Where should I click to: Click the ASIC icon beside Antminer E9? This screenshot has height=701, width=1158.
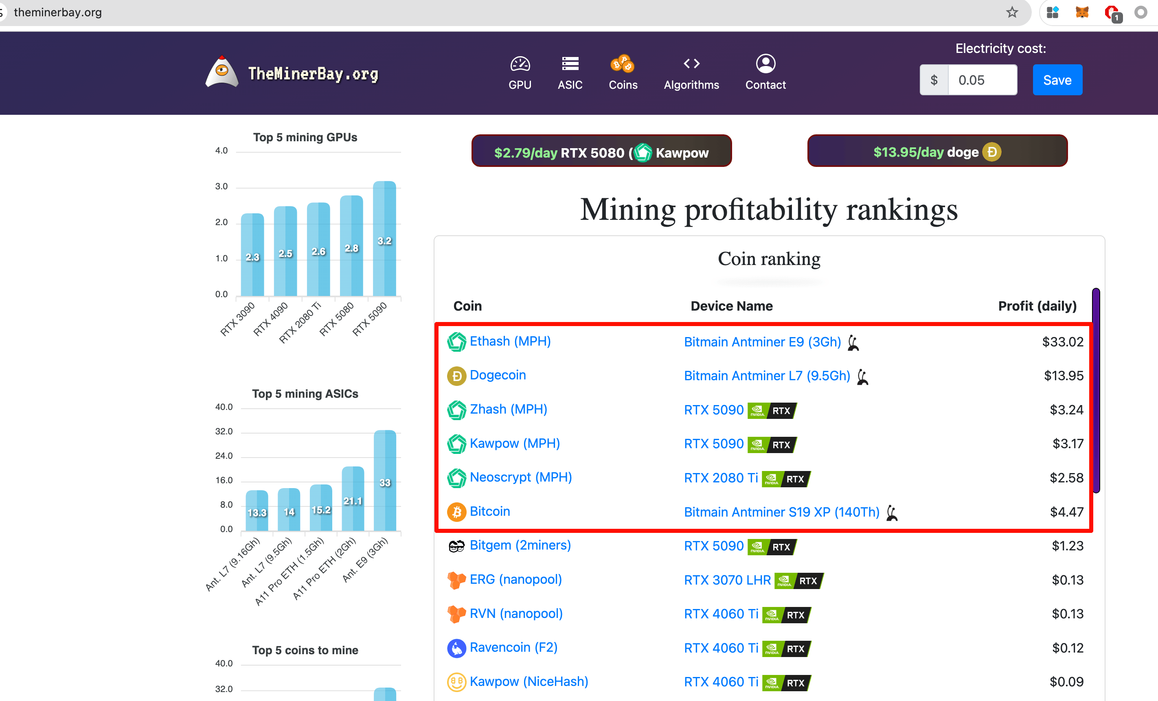tap(853, 342)
